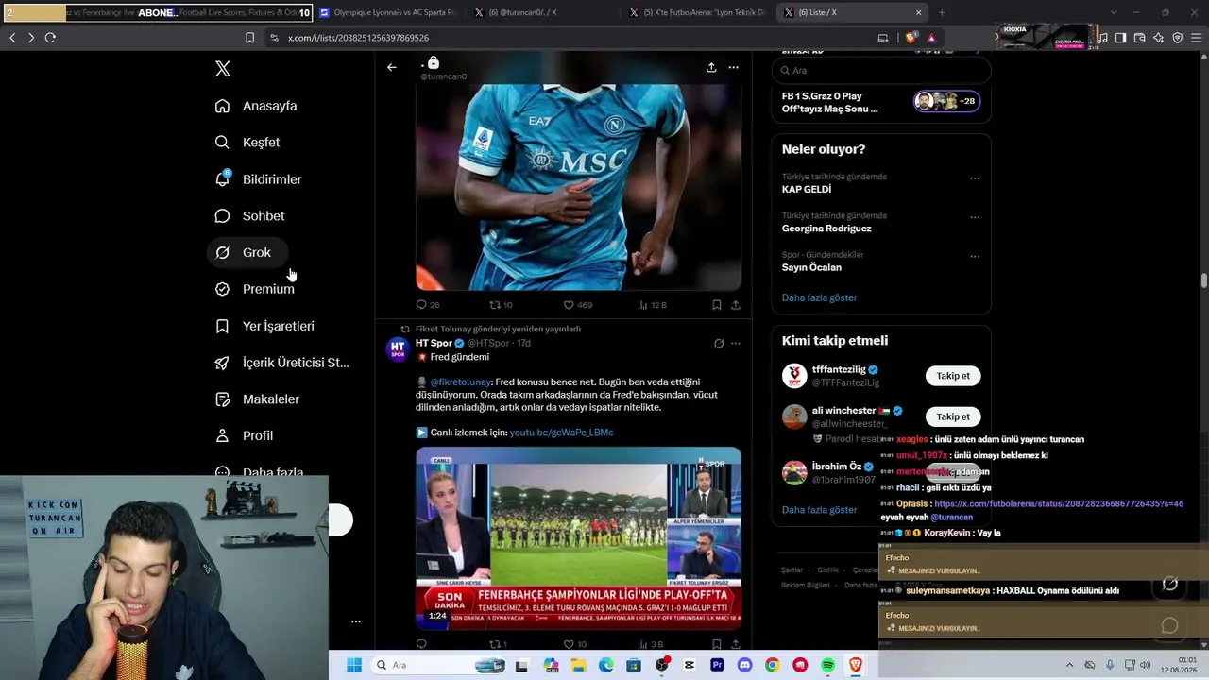Image resolution: width=1209 pixels, height=680 pixels.
Task: Click the address bar URL
Action: click(x=358, y=38)
